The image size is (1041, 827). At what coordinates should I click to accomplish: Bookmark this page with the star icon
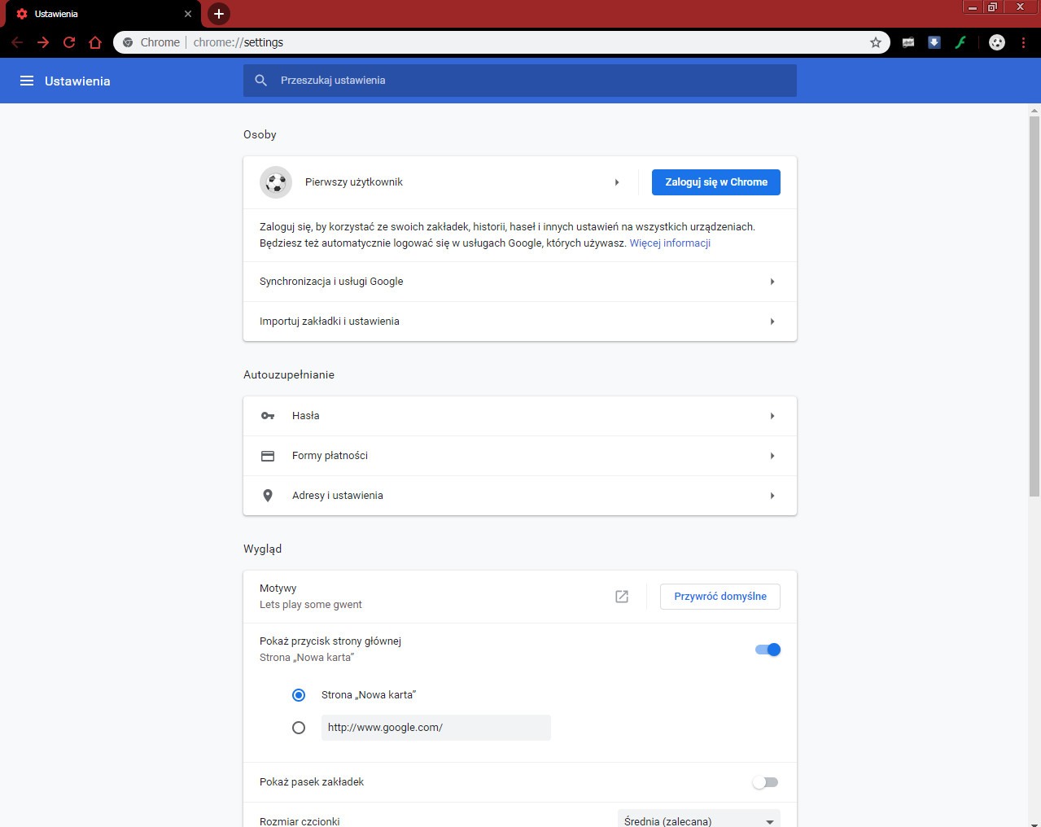(876, 42)
